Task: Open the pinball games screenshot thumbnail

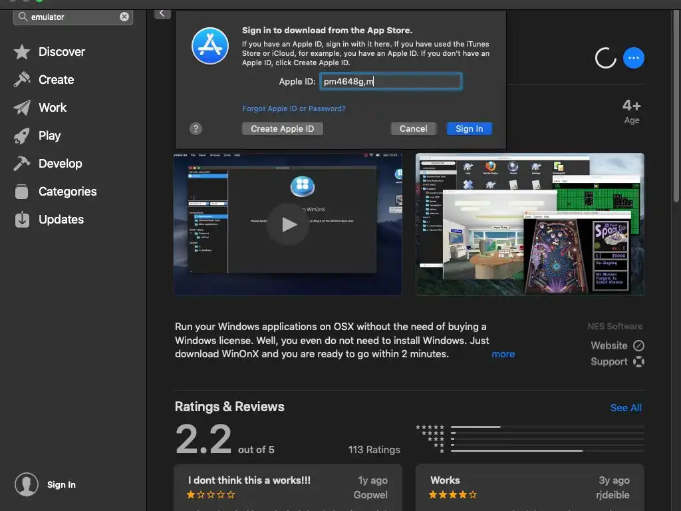Action: pyautogui.click(x=530, y=224)
